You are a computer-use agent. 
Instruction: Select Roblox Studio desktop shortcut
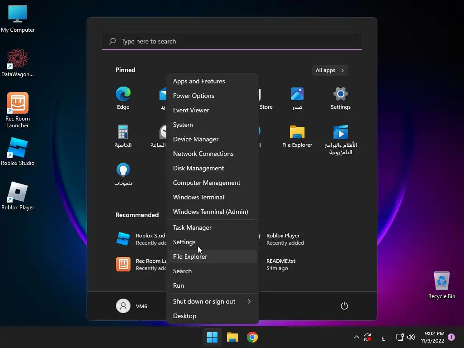(x=18, y=151)
